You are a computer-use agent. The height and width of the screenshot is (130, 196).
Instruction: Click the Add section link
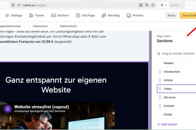pyautogui.click(x=167, y=124)
